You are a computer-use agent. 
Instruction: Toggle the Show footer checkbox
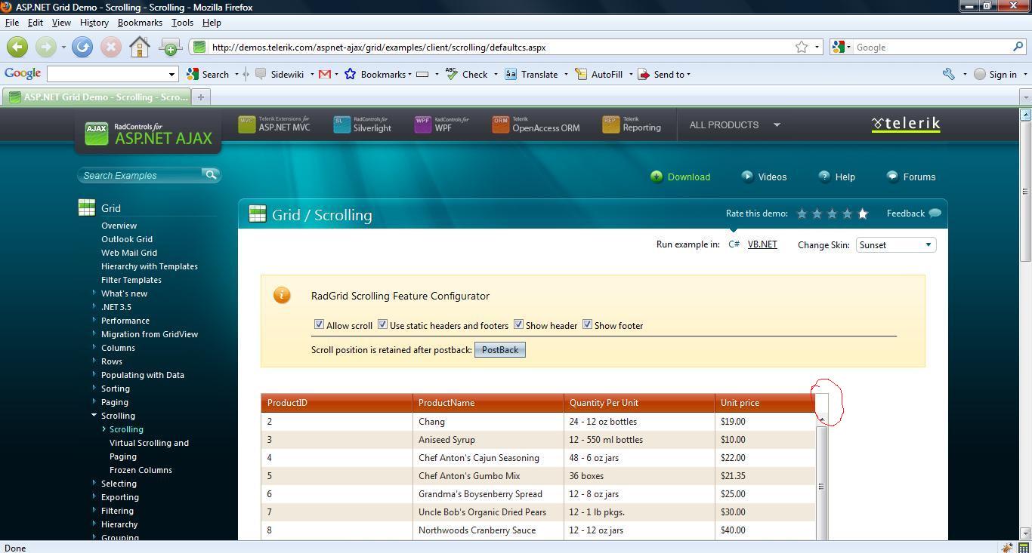click(587, 324)
